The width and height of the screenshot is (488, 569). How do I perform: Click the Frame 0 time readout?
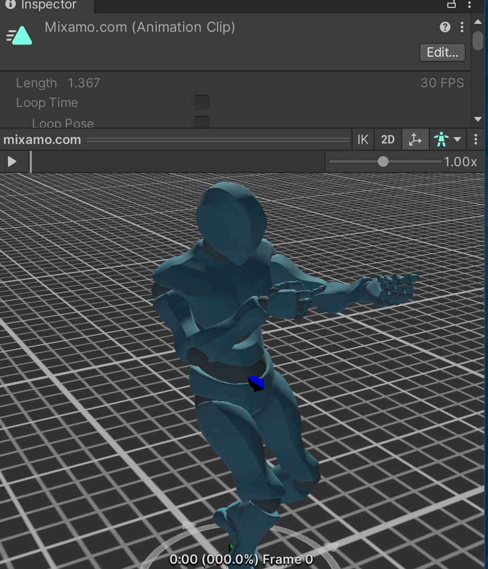click(x=241, y=560)
